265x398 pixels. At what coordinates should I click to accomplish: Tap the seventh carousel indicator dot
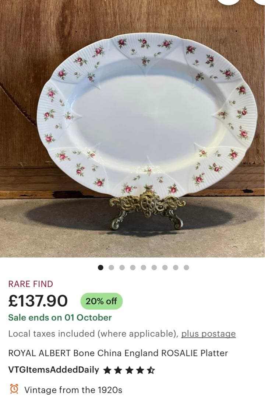165,268
